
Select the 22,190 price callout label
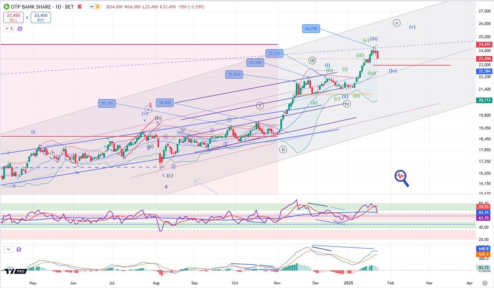click(x=255, y=63)
